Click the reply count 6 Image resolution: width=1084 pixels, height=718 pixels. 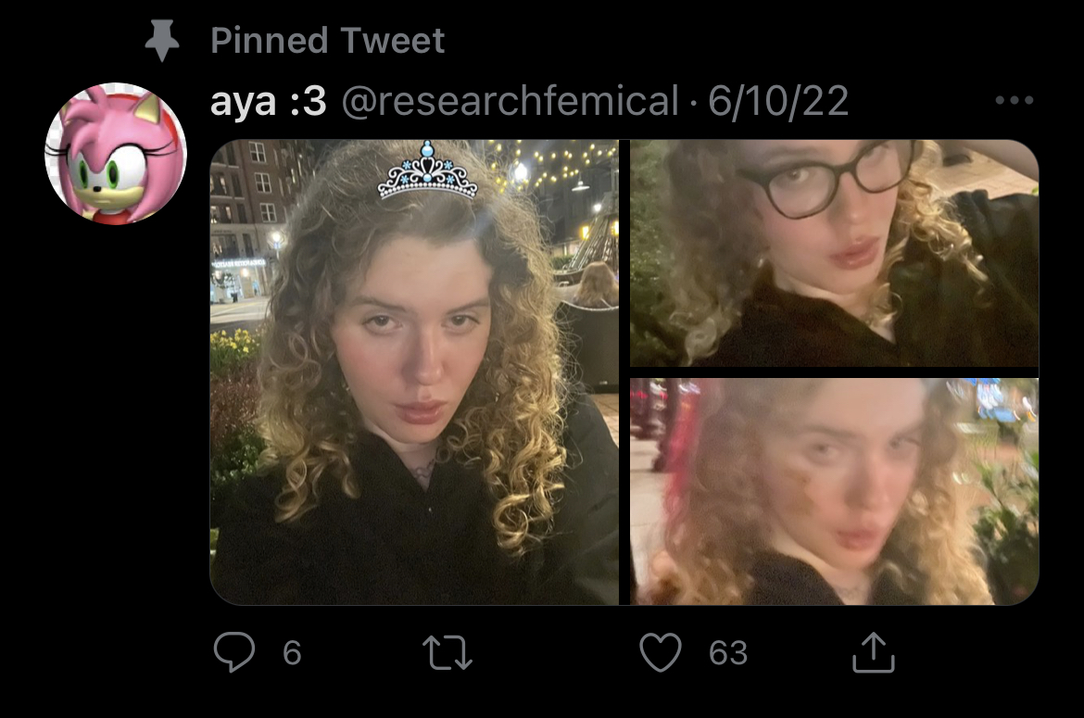[x=292, y=653]
